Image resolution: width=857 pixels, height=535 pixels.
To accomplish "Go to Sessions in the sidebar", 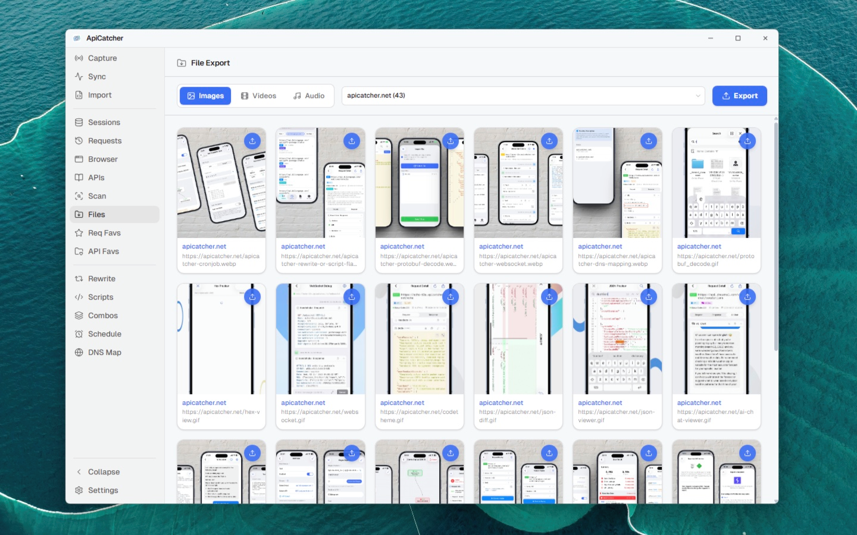I will tap(115, 122).
